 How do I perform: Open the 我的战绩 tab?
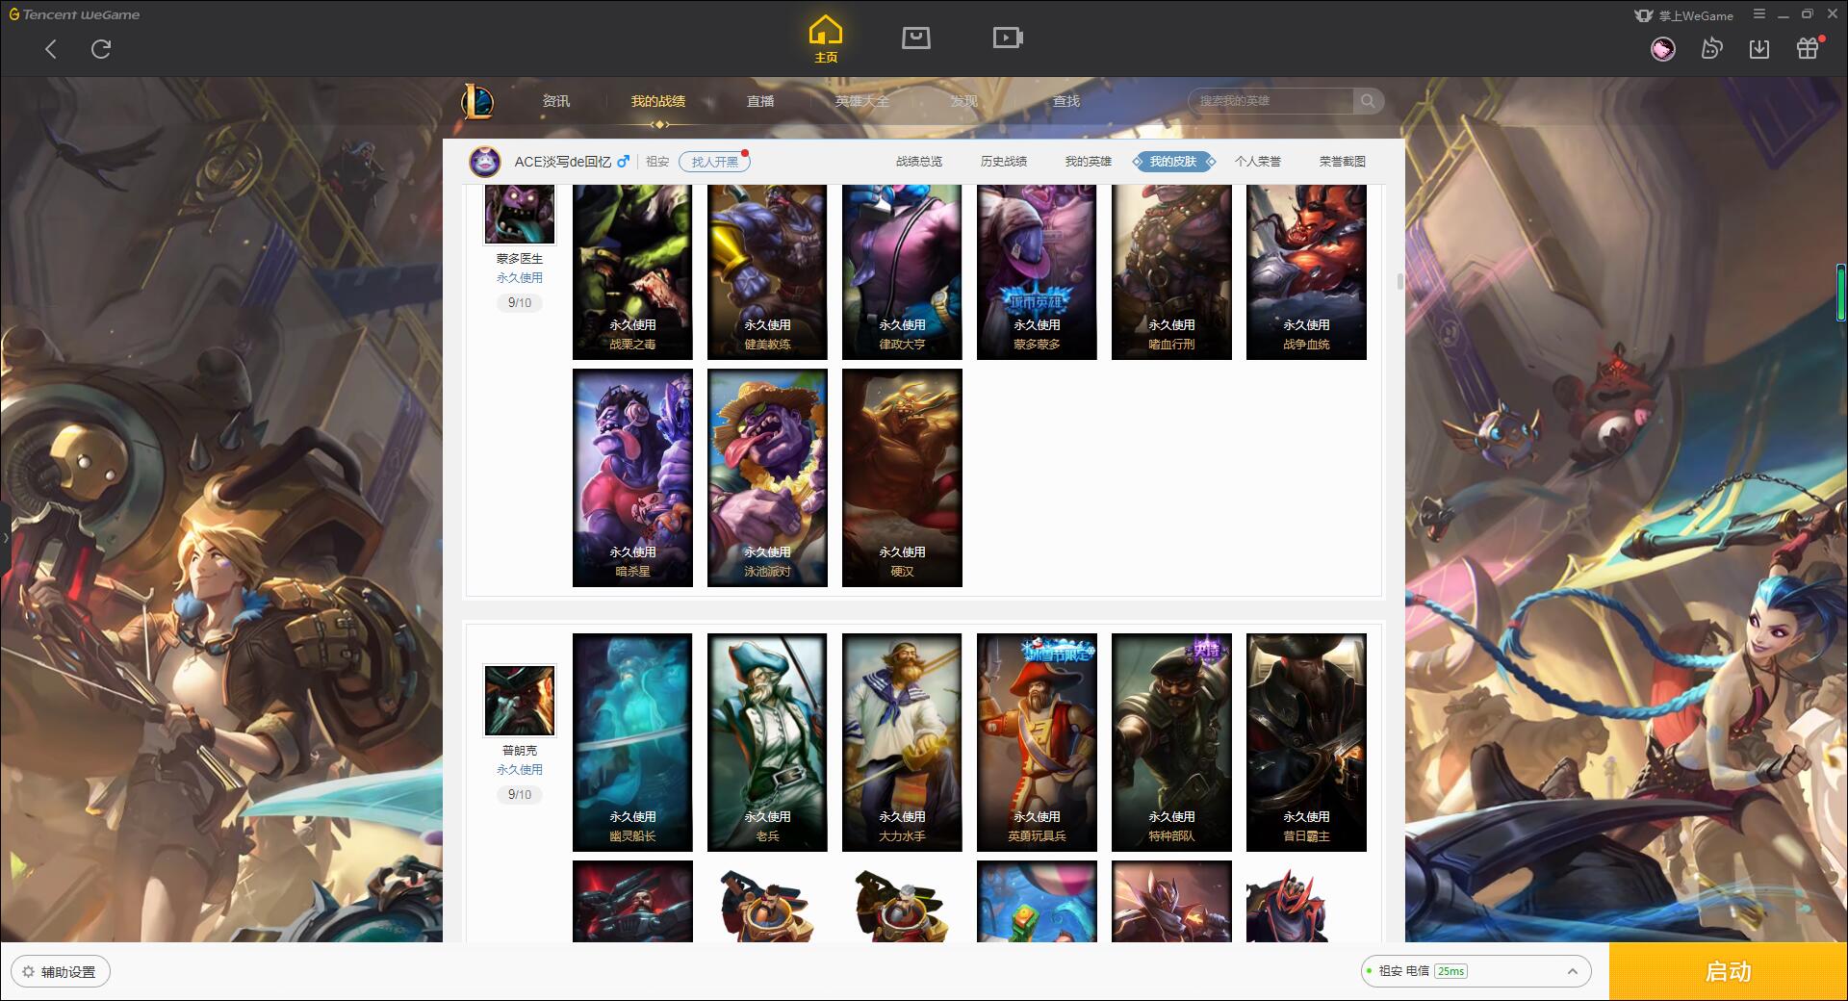click(658, 101)
